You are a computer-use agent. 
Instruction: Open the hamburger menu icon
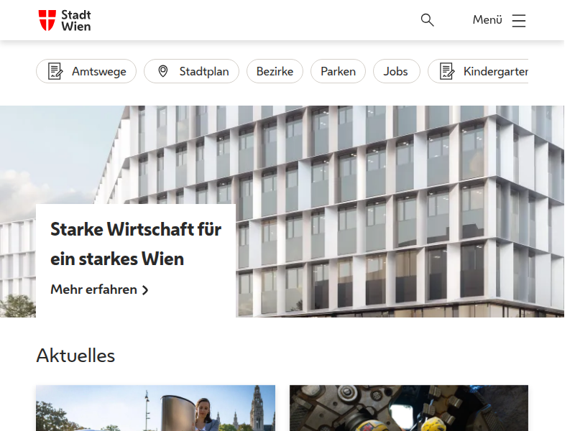519,20
